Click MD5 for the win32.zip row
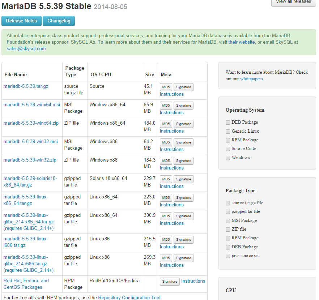The height and width of the screenshot is (300, 319). [x=166, y=161]
